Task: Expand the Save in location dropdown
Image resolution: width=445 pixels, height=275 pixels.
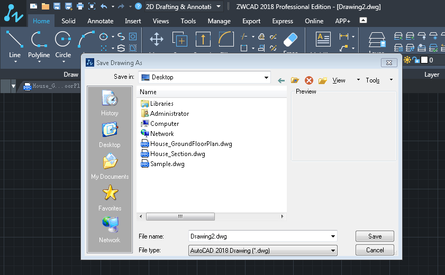Action: 266,77
